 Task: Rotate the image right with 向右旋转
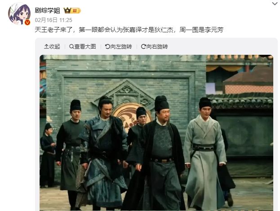point(155,47)
